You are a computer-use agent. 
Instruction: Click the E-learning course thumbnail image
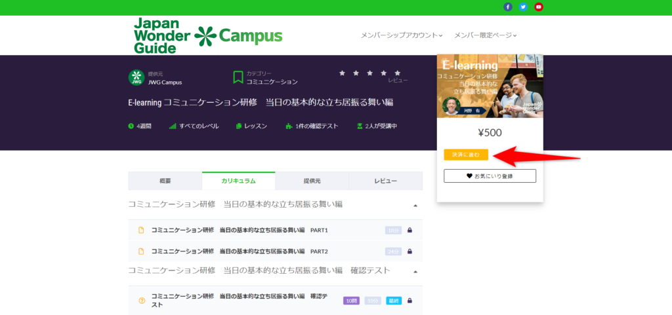coord(490,86)
